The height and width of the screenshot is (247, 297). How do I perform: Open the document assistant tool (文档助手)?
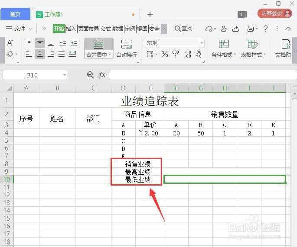[283, 48]
